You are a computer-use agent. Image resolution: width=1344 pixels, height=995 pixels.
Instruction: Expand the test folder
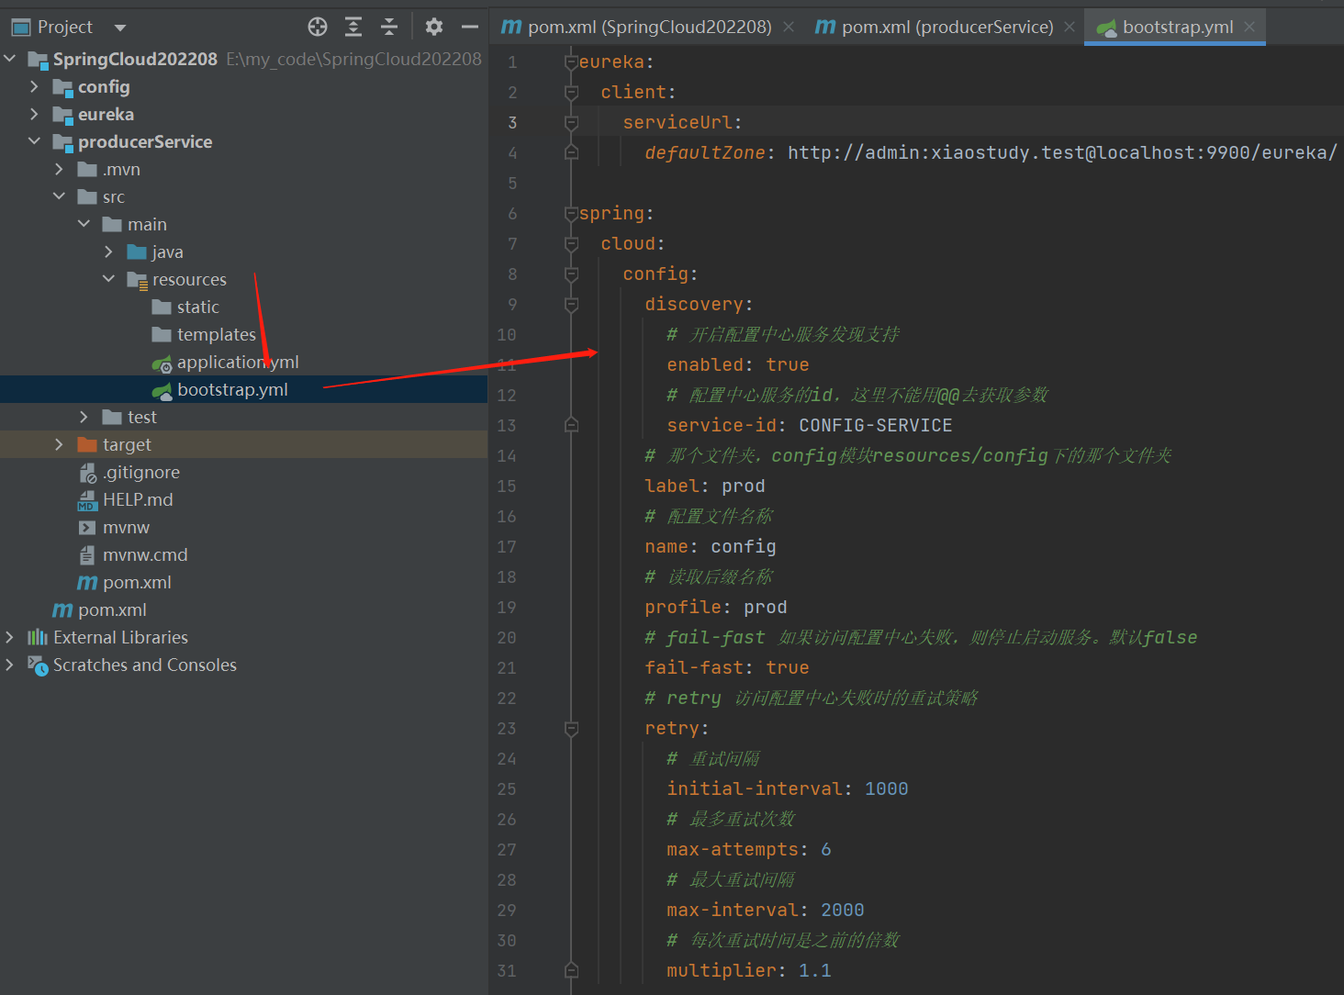[84, 417]
